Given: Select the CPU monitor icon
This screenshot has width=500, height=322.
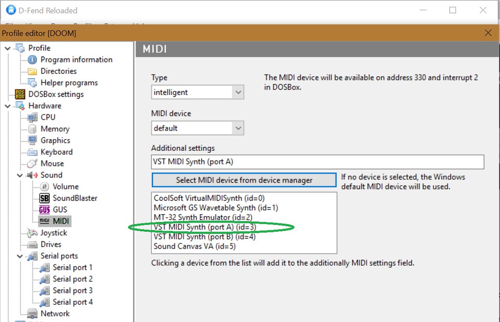Looking at the screenshot, I should [x=32, y=118].
